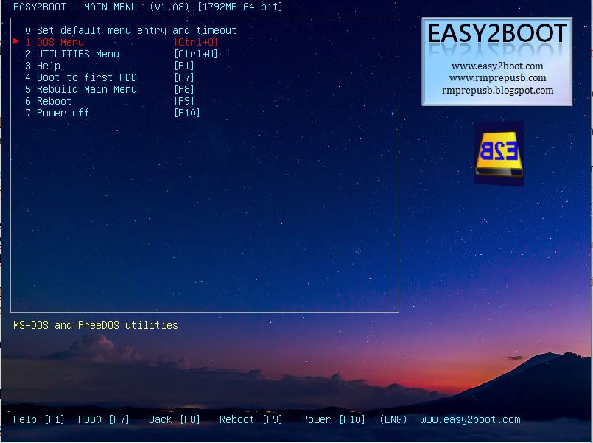Click 'Reboot [F9]' in the footer bar
Viewport: 593px width, 443px height.
pos(250,419)
